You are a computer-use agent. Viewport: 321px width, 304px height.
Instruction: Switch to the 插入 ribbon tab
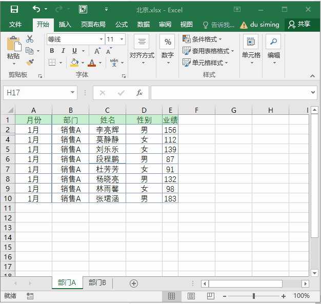click(65, 25)
